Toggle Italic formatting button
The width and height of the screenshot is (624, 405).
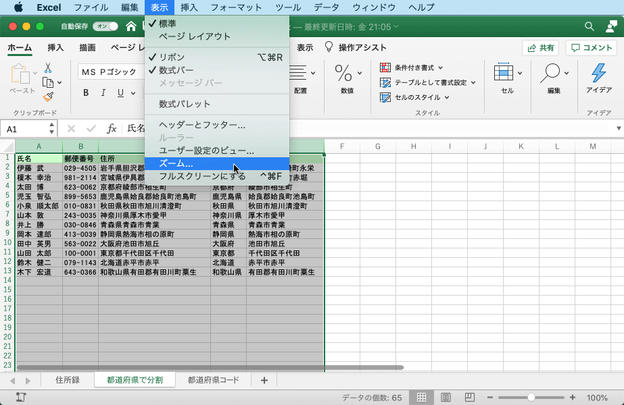coord(103,92)
